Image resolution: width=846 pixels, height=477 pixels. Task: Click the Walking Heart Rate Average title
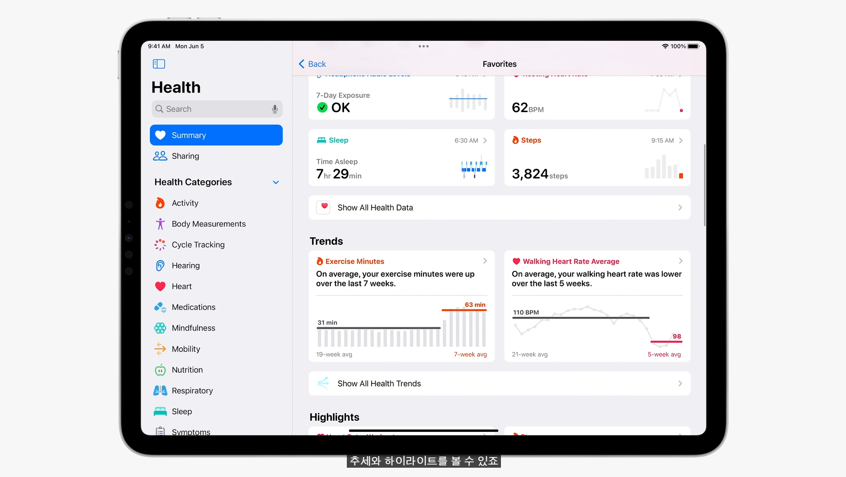(x=571, y=262)
